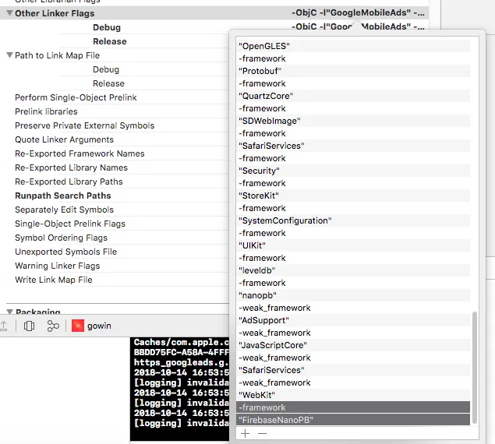Click the "Caches/com.apple.c" console line

coord(182,342)
